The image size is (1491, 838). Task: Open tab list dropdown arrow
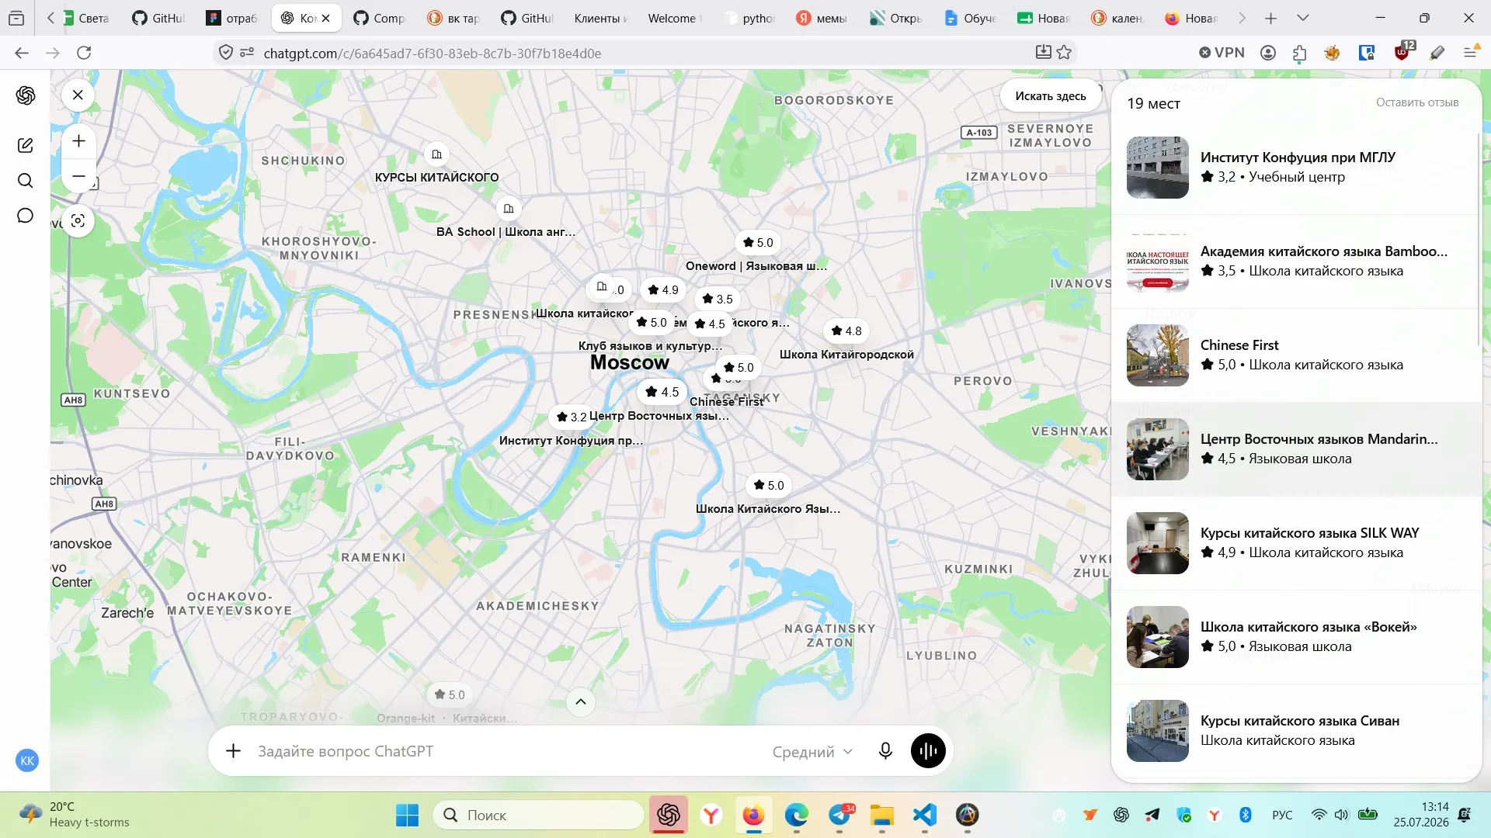pos(1303,18)
